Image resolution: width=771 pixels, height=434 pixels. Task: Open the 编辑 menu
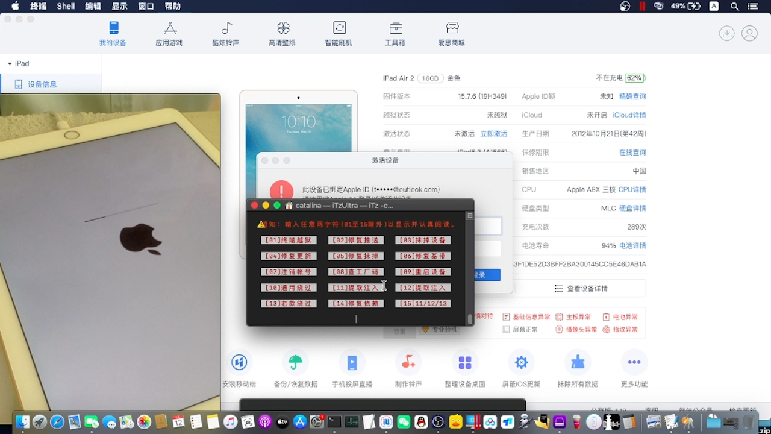93,6
